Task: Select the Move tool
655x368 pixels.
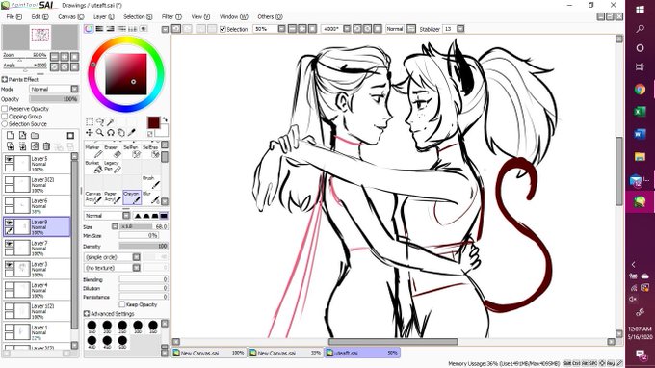Action: tap(90, 132)
